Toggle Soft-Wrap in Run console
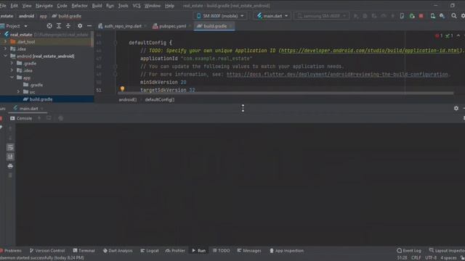 click(x=10, y=147)
